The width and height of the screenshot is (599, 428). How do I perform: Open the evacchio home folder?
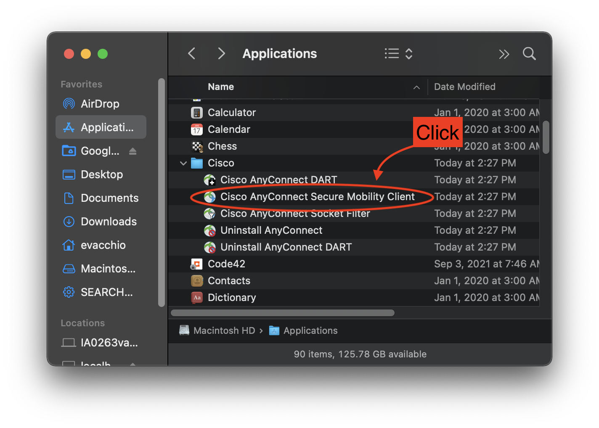[x=101, y=245]
